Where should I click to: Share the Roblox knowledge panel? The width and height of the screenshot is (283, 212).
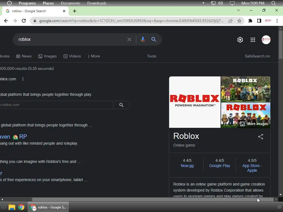point(260,136)
